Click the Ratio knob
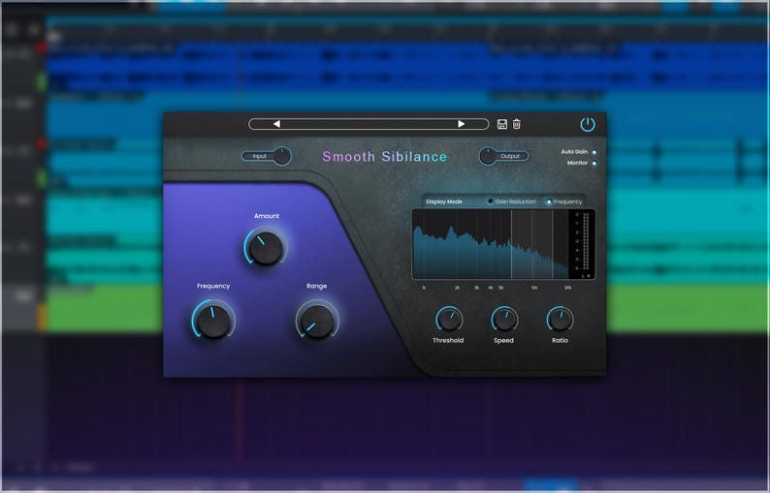The height and width of the screenshot is (493, 770). (x=560, y=320)
